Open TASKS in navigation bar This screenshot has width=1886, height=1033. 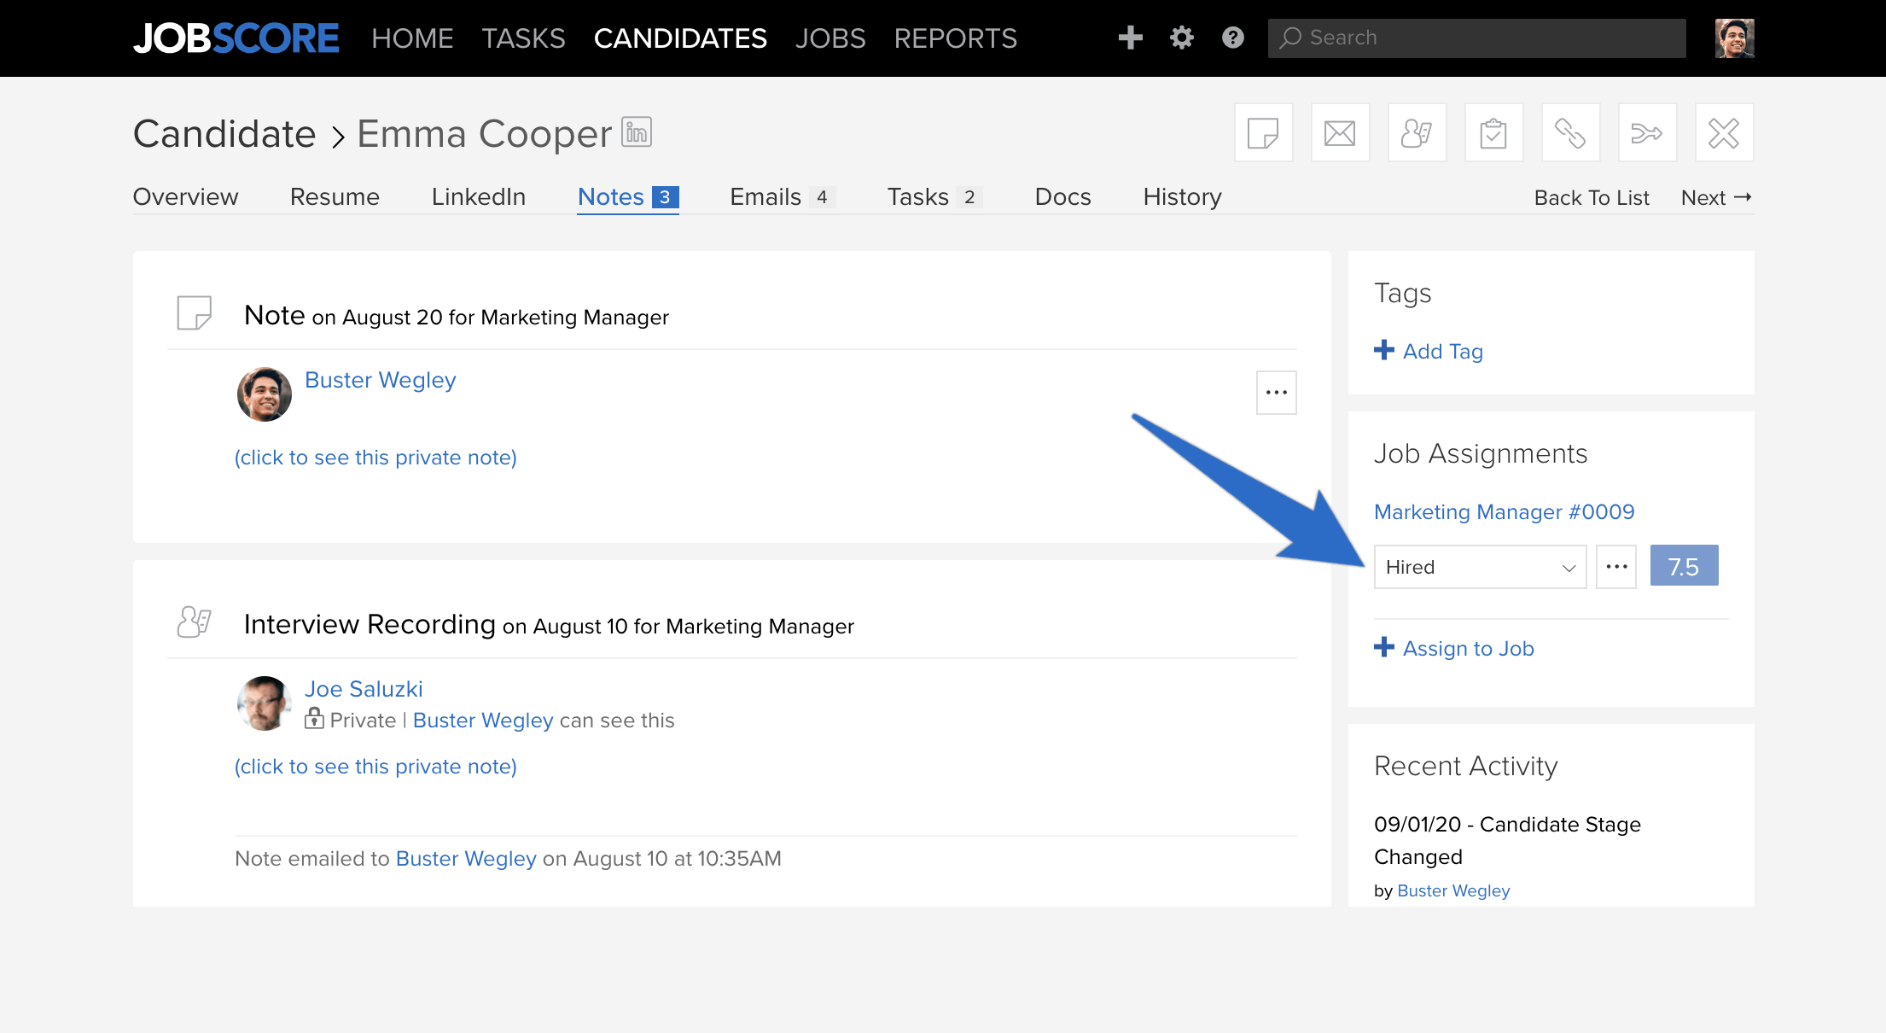[x=523, y=38]
